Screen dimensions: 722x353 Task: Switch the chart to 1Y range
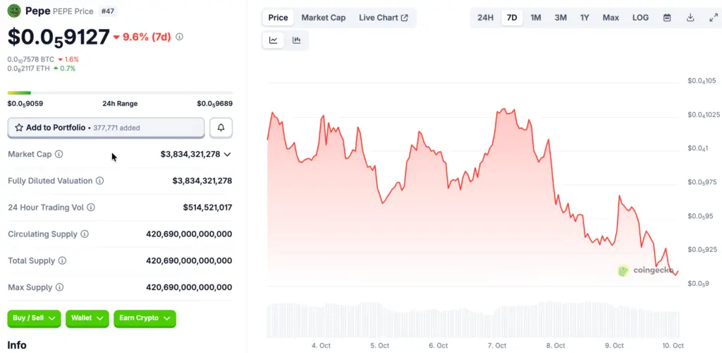coord(585,18)
